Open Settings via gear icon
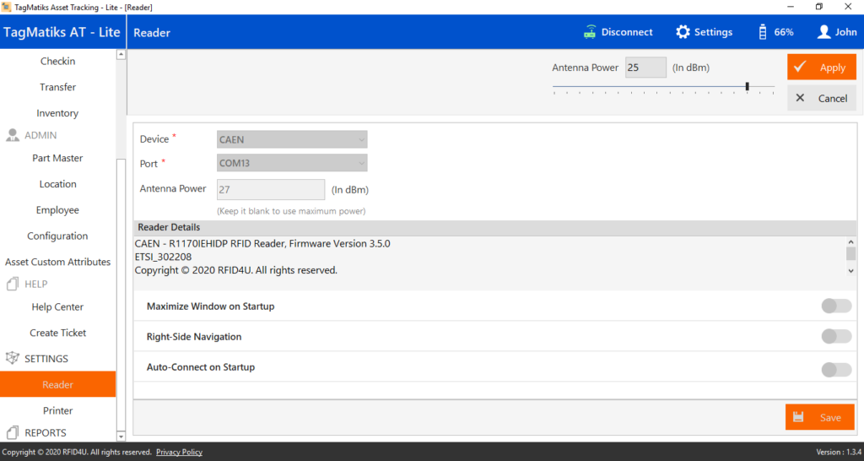 tap(683, 32)
